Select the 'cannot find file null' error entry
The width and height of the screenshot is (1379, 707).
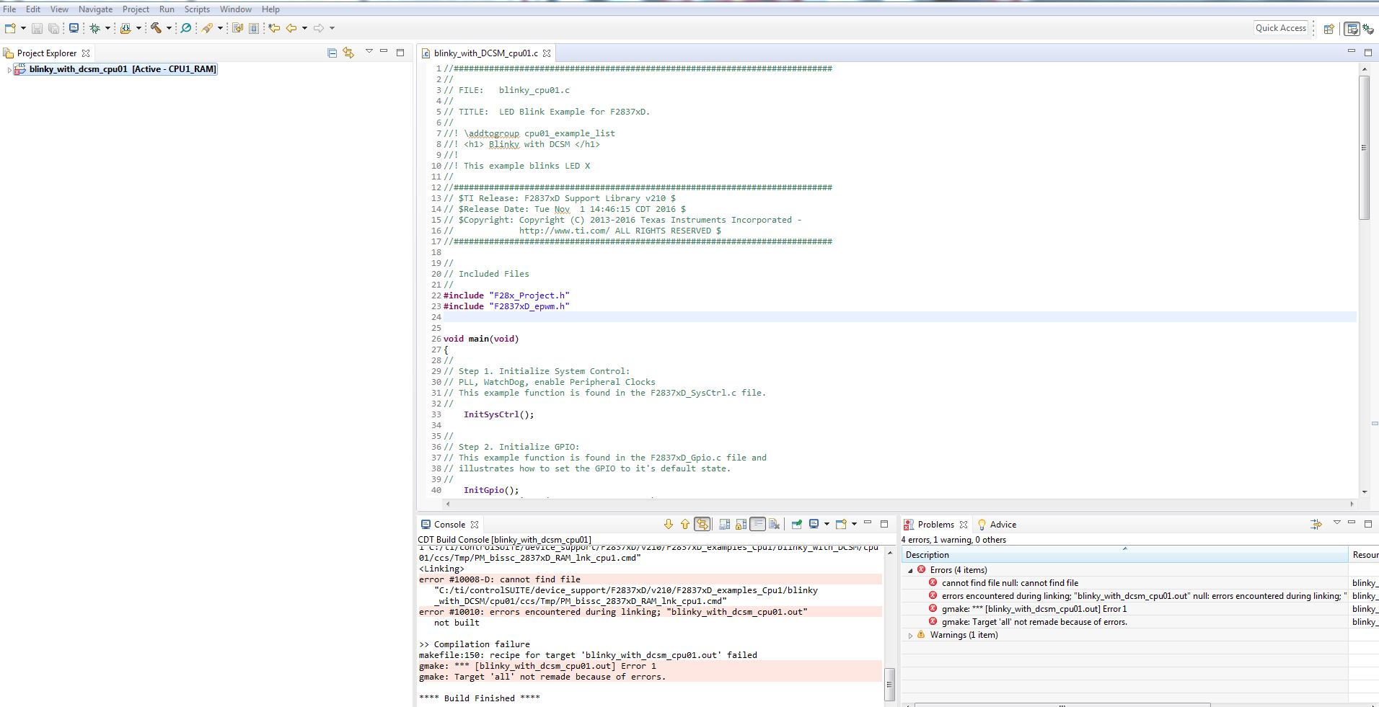[x=1010, y=583]
